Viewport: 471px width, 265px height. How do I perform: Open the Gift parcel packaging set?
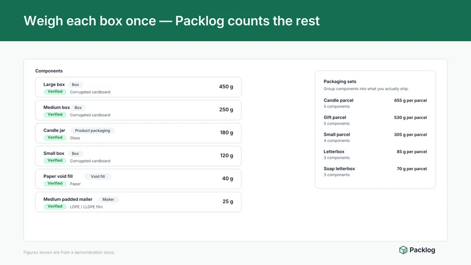[375, 120]
